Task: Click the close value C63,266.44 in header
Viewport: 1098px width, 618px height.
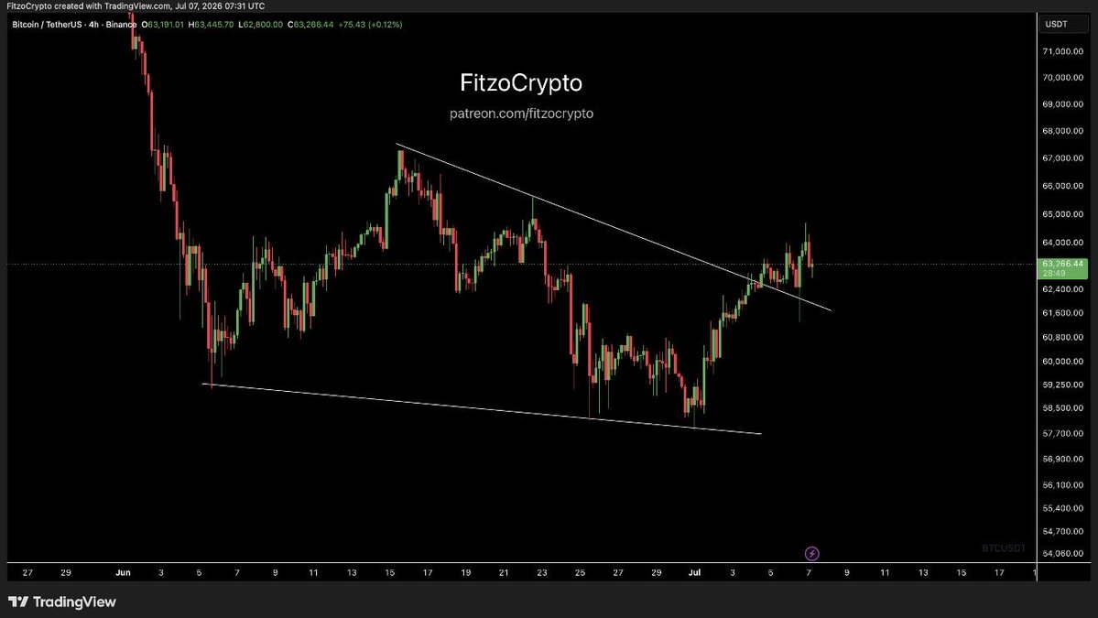Action: click(x=311, y=25)
